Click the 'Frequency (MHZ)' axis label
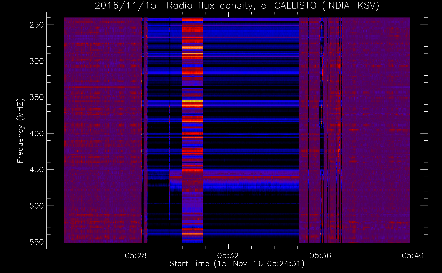 pyautogui.click(x=20, y=131)
